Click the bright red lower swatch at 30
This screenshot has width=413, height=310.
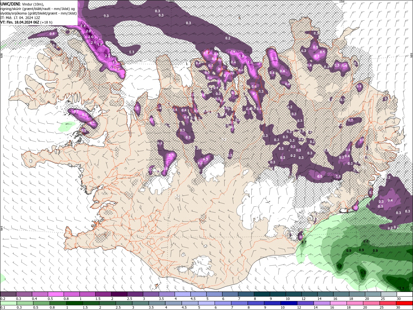(x=404, y=303)
